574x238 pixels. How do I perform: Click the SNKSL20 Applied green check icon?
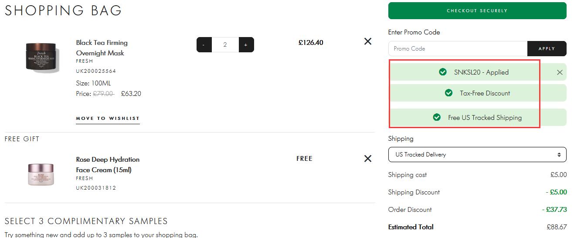point(443,72)
